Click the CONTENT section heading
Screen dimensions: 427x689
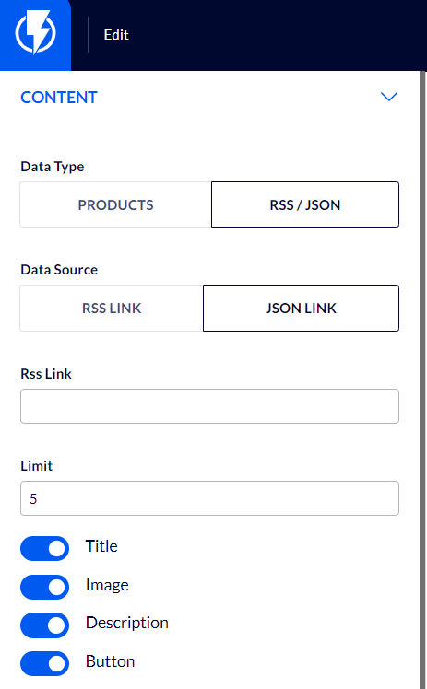pos(59,98)
